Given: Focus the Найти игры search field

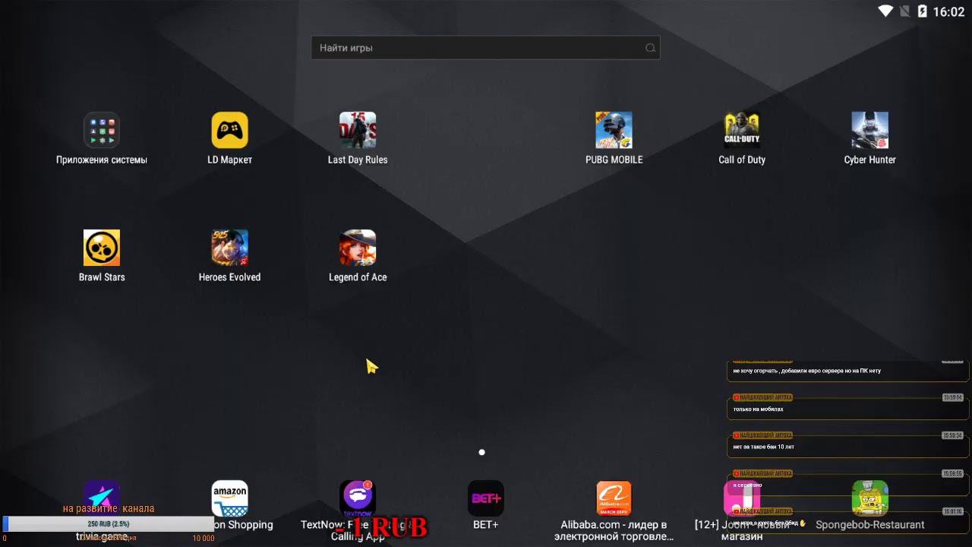Looking at the screenshot, I should tap(485, 48).
